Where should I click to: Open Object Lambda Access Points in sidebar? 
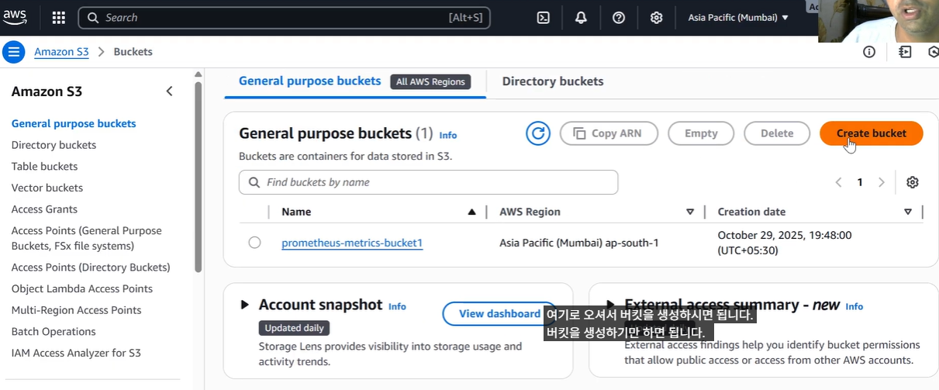[81, 288]
